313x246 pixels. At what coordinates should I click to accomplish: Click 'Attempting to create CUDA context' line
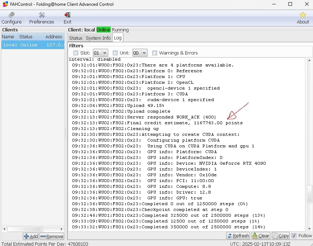coord(156,134)
